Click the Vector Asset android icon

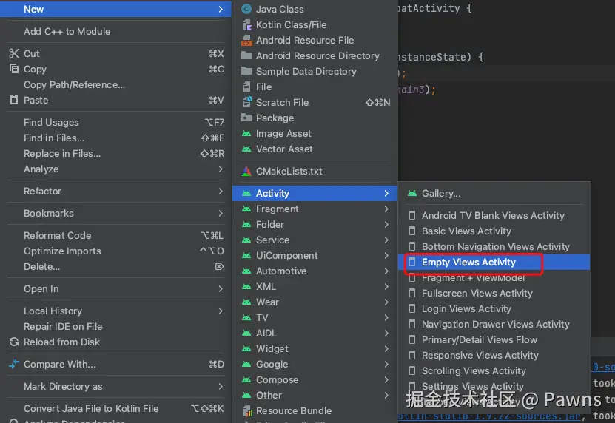(246, 149)
